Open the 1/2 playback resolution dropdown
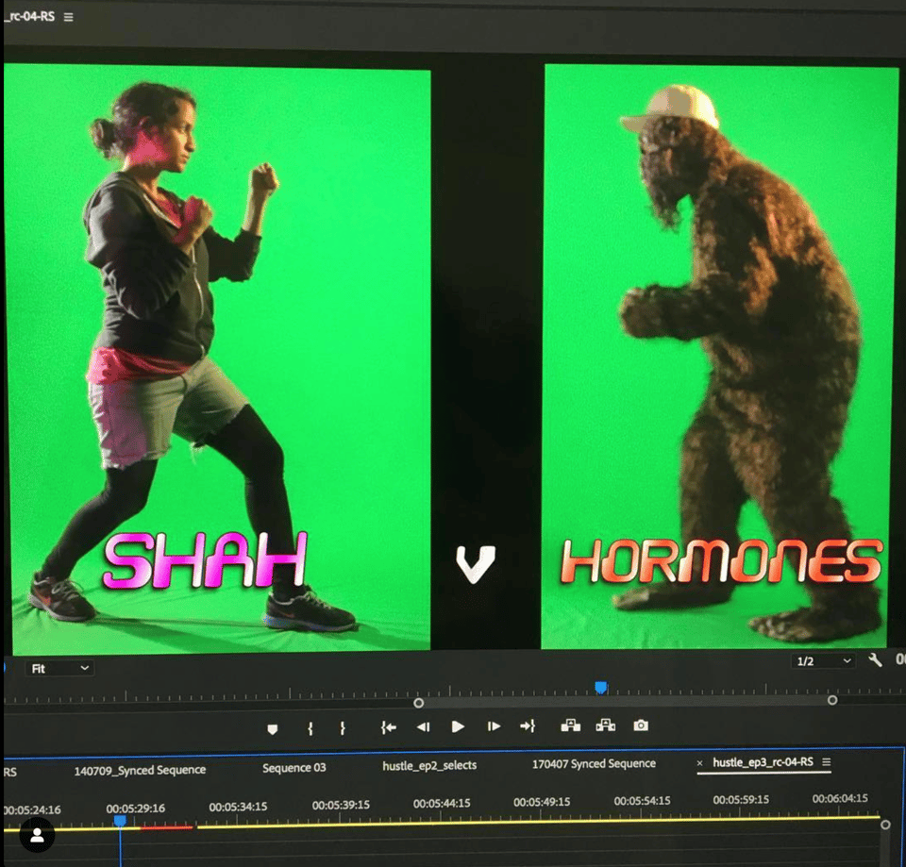 [823, 661]
